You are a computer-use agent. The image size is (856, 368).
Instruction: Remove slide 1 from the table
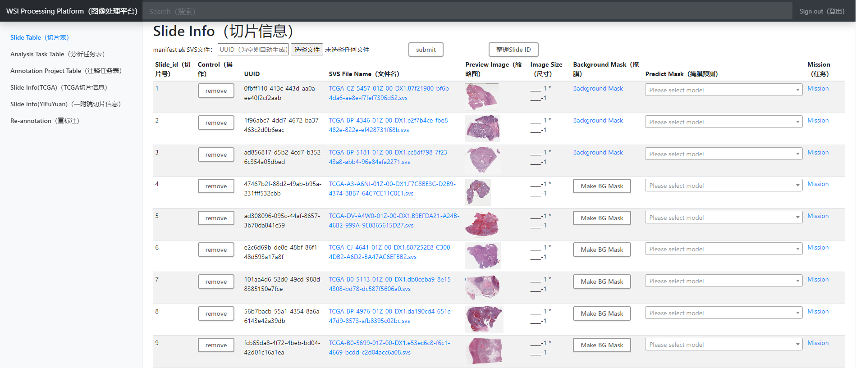[216, 91]
